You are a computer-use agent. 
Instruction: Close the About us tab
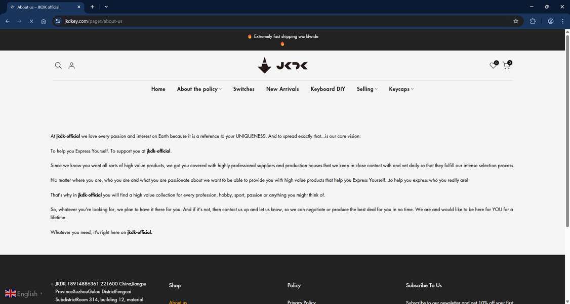click(x=79, y=7)
